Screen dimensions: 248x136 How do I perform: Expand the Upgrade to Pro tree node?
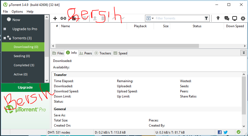coord(5,29)
